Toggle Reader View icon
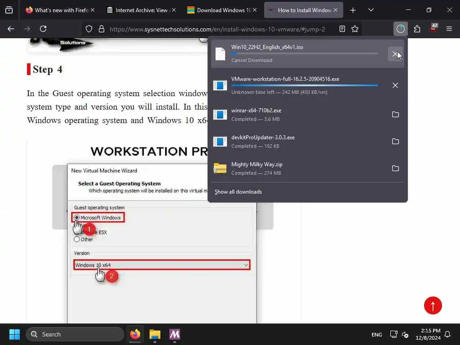 [x=342, y=29]
